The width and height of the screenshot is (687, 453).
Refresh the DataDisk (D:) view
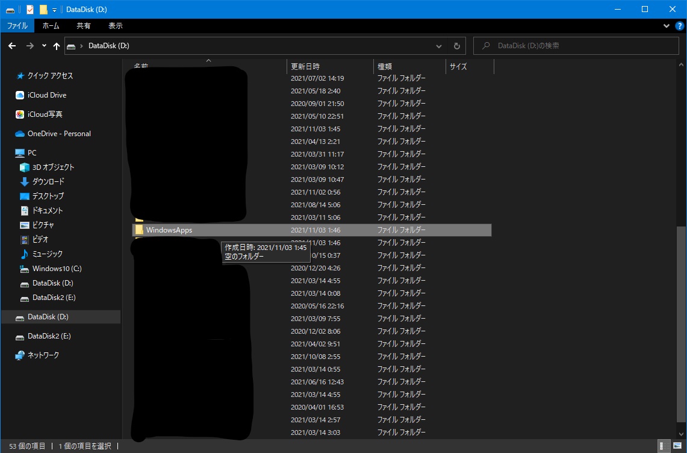(456, 46)
